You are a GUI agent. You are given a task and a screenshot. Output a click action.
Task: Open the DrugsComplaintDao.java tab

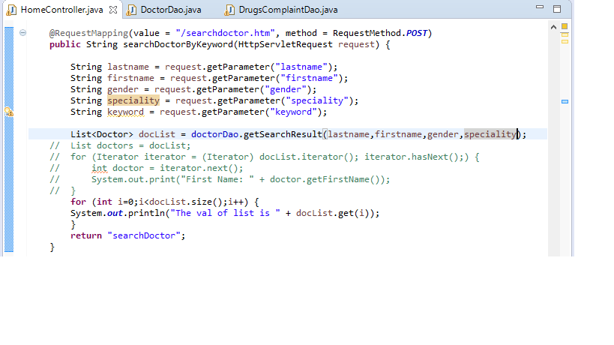click(288, 10)
